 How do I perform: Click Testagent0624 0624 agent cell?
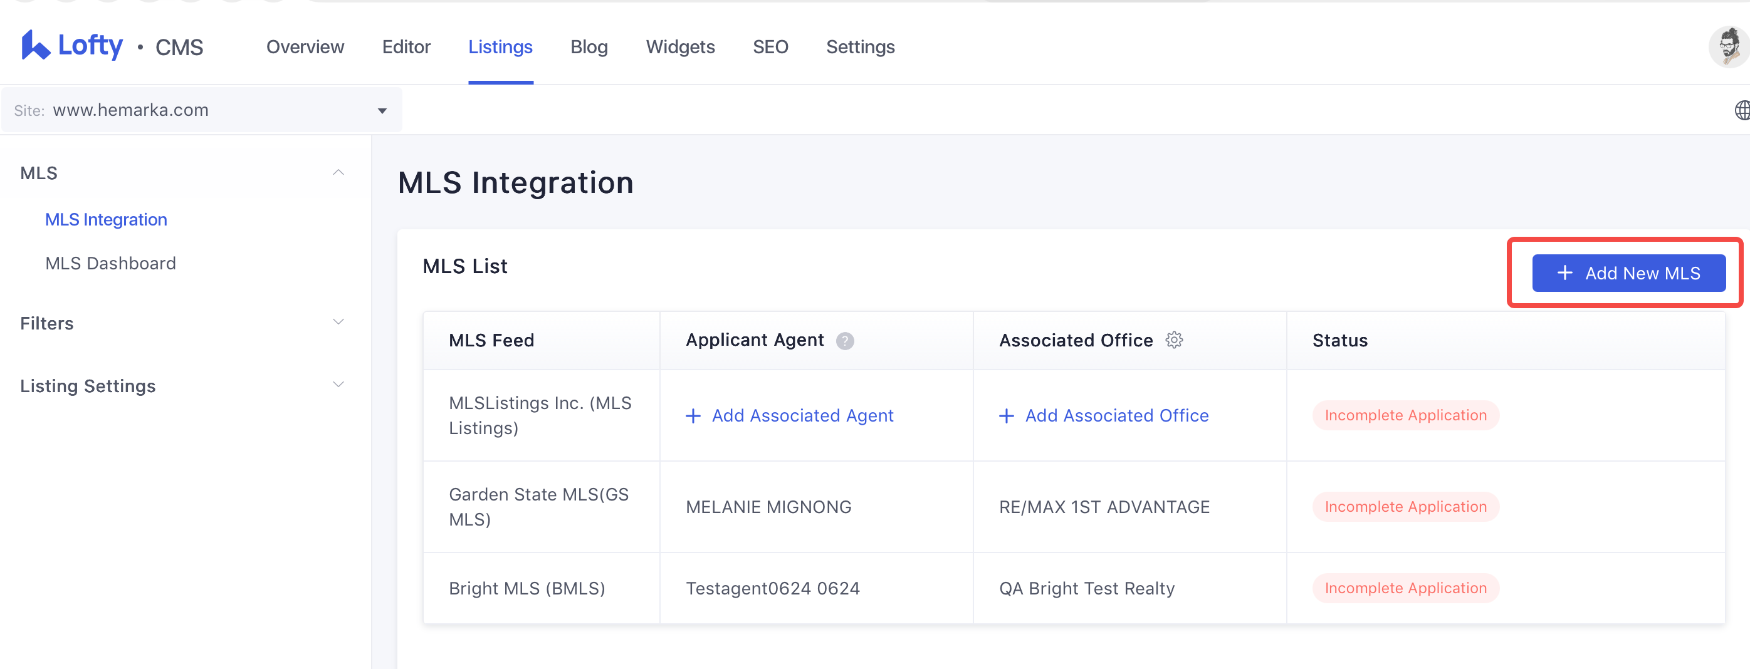[817, 588]
